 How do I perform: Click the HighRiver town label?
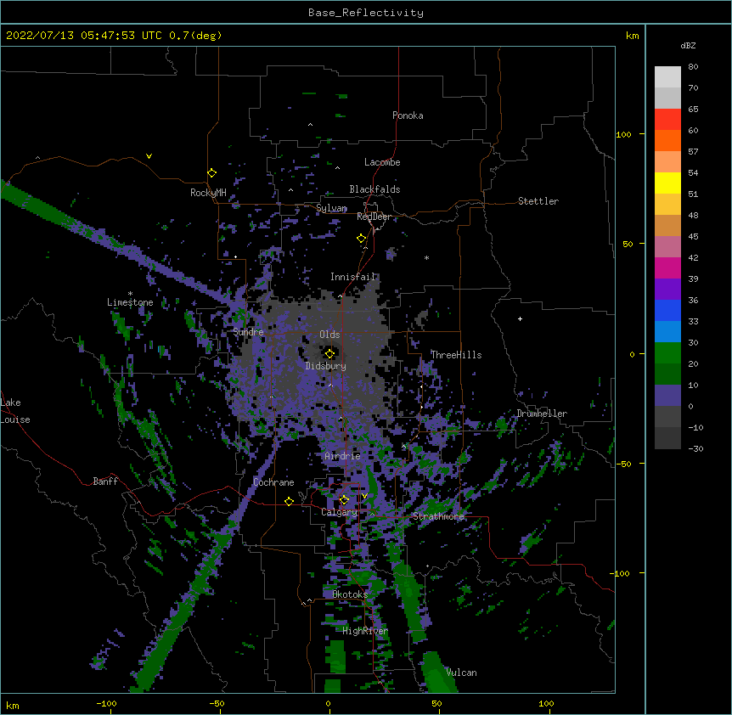365,631
